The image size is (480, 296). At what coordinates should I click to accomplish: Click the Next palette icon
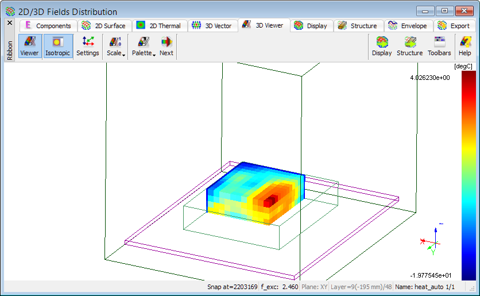(x=166, y=46)
